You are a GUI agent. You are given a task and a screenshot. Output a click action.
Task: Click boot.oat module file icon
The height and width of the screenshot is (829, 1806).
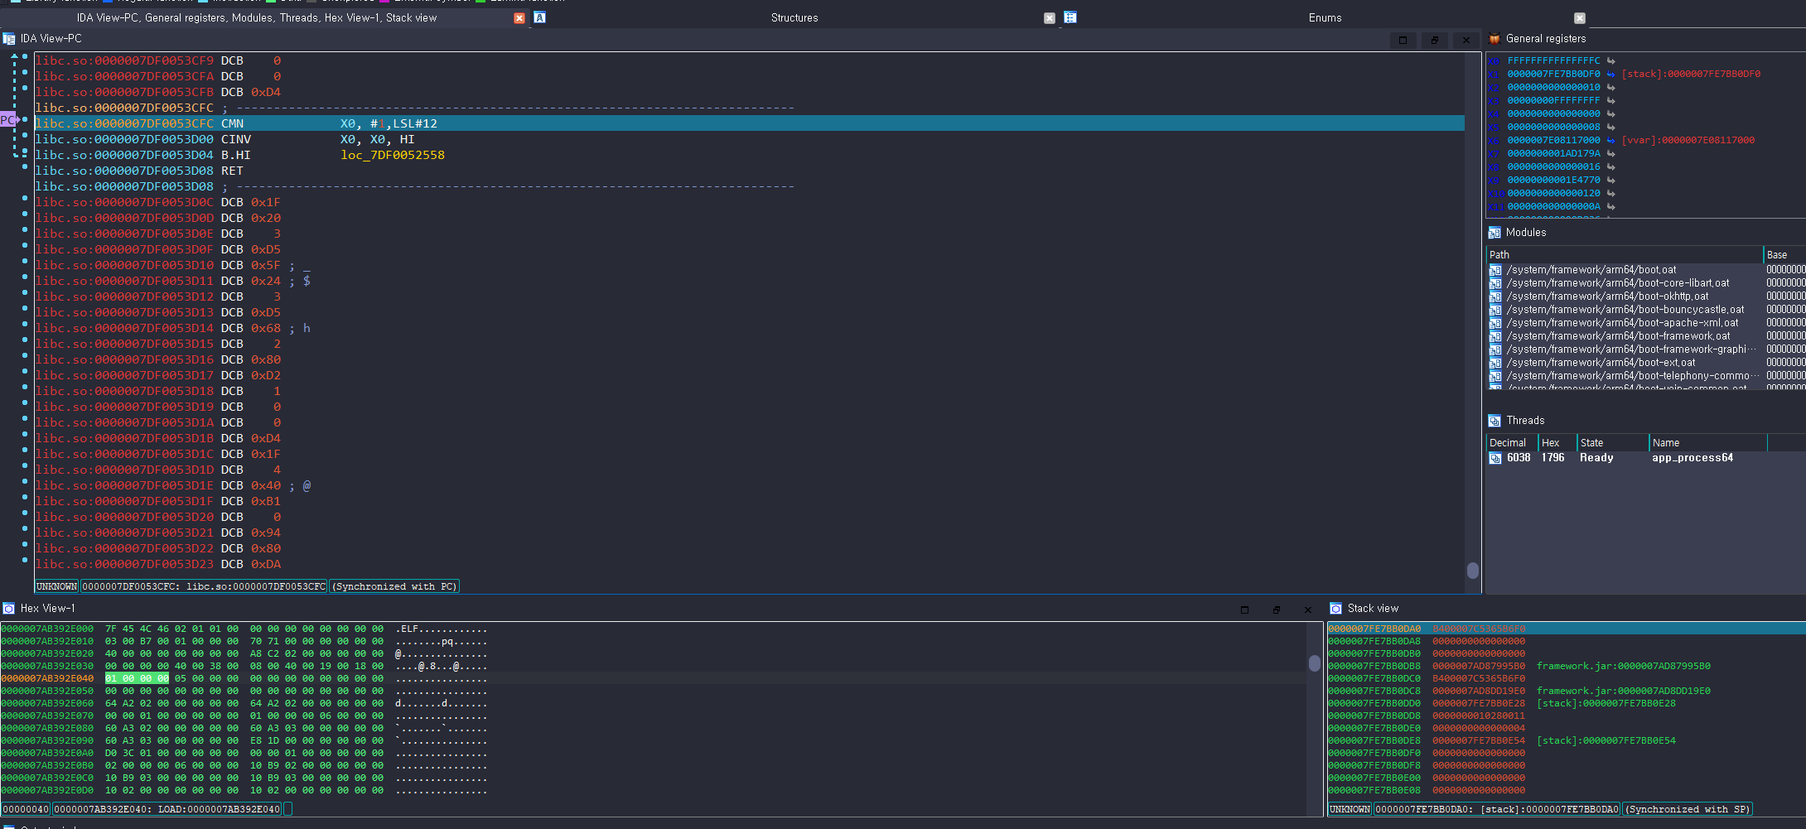[x=1495, y=270]
